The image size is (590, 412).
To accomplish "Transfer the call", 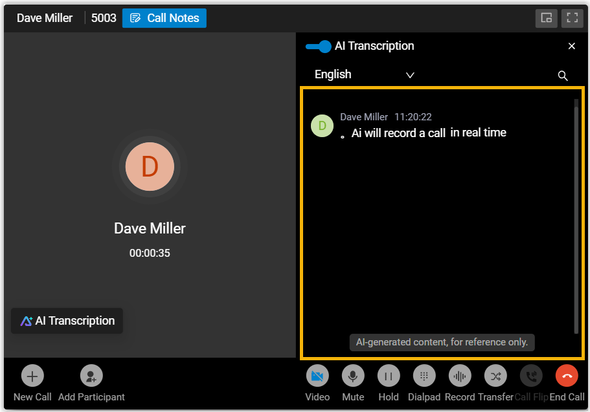I will pyautogui.click(x=495, y=376).
